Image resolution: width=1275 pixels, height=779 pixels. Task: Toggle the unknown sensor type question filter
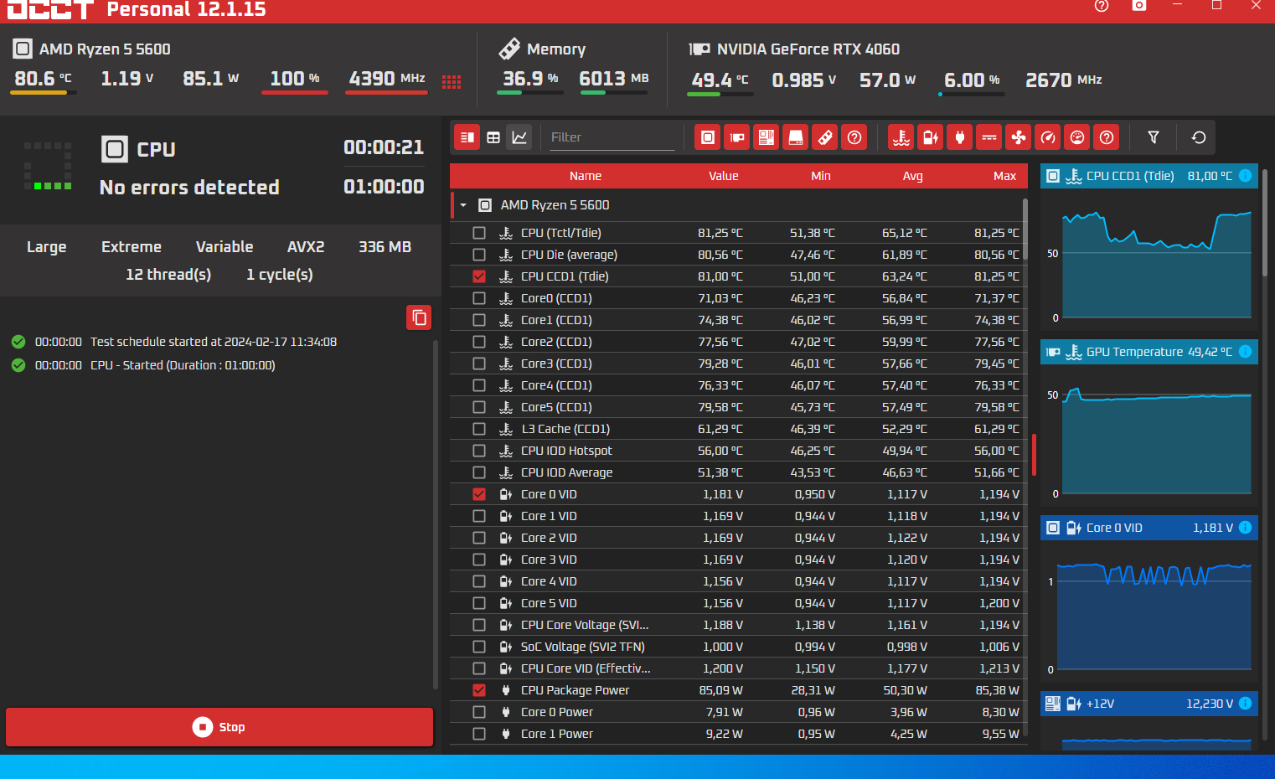point(1107,137)
